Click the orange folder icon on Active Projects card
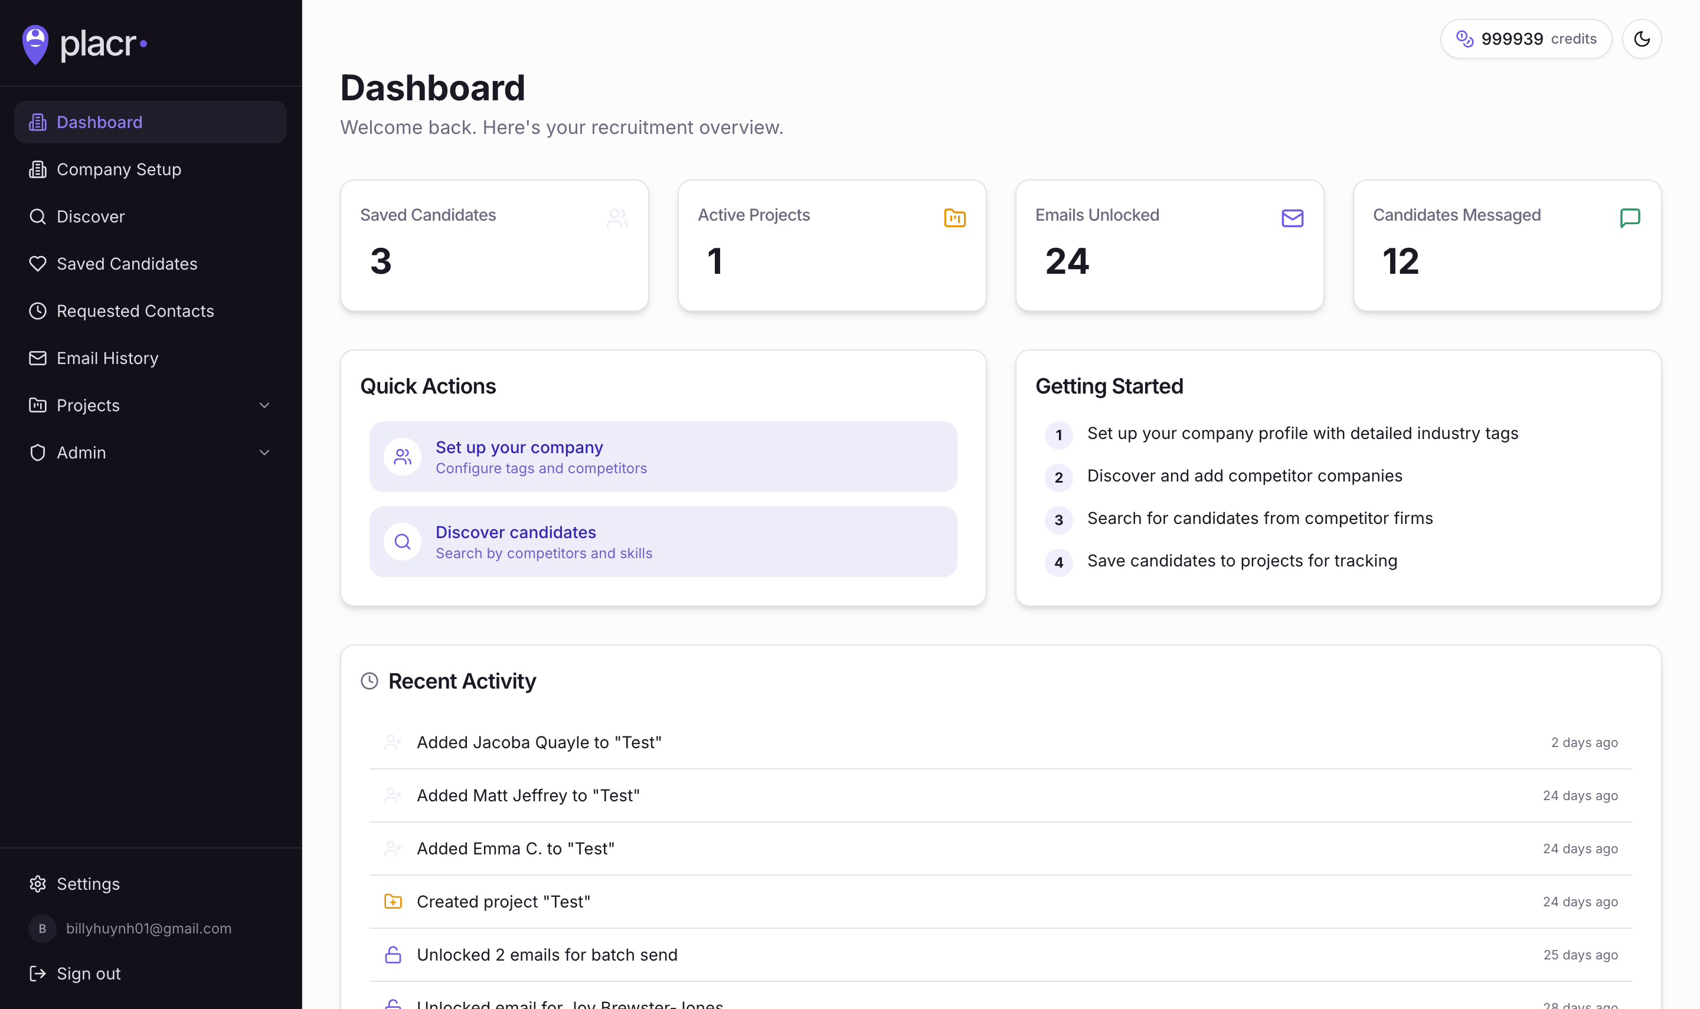Image resolution: width=1700 pixels, height=1009 pixels. (954, 218)
